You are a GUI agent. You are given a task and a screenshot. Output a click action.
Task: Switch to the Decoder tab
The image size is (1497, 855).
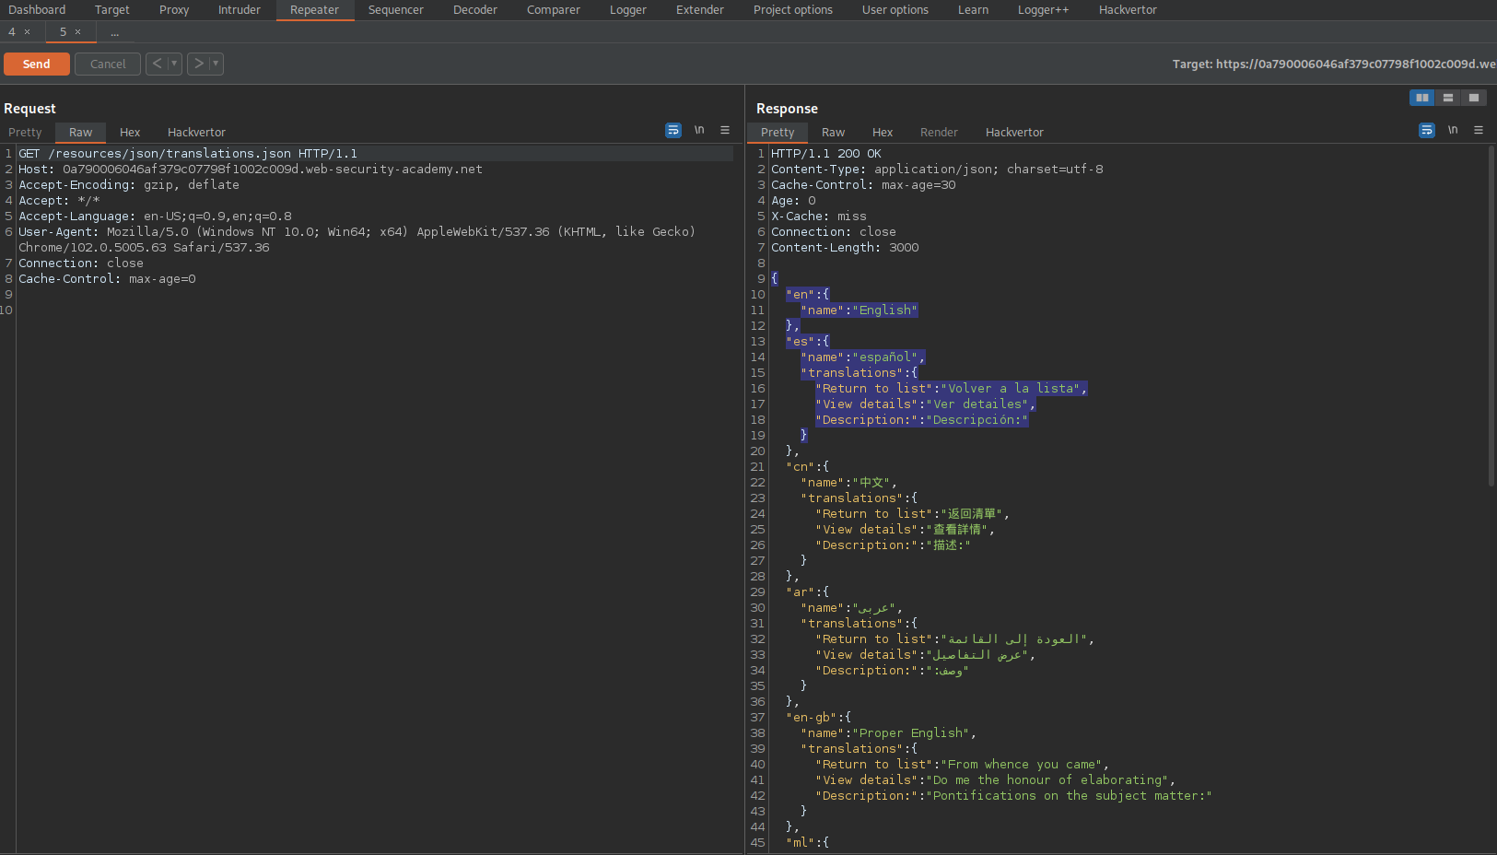(475, 10)
